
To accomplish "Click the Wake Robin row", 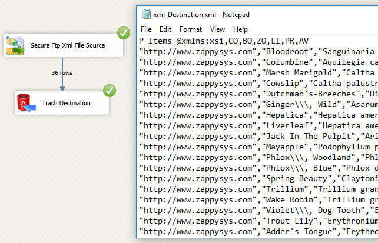I will (x=258, y=200).
